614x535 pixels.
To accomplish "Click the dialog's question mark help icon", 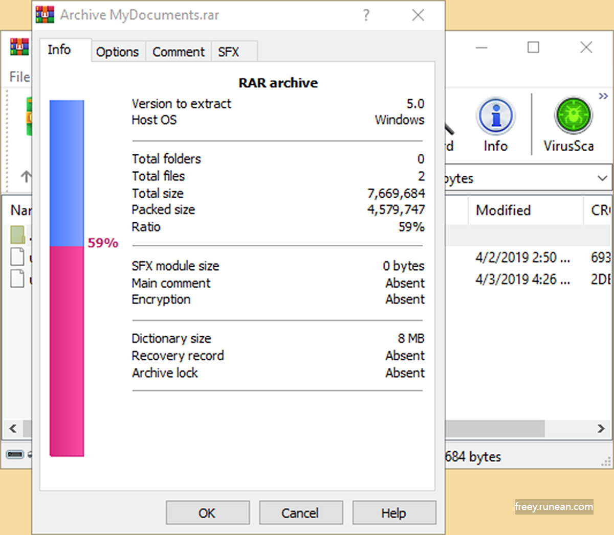I will coord(366,15).
